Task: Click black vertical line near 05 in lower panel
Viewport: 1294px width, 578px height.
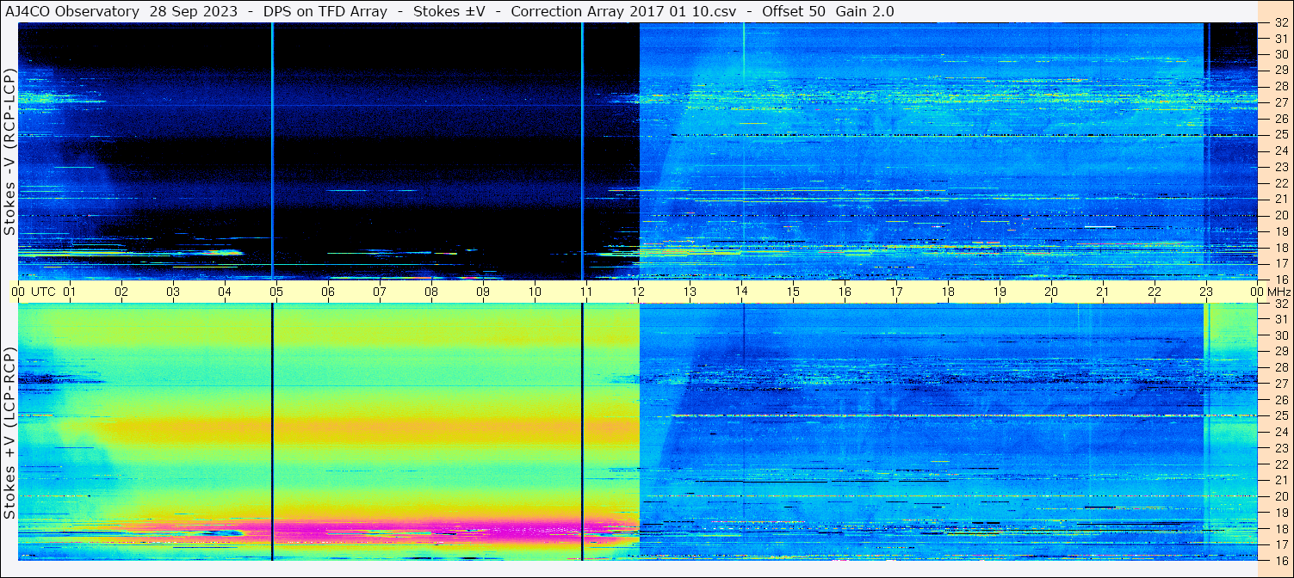Action: (272, 430)
